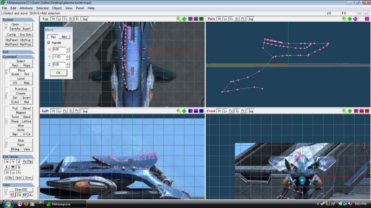The height and width of the screenshot is (208, 371).
Task: Click the volume icon in system tray
Action: 350,204
